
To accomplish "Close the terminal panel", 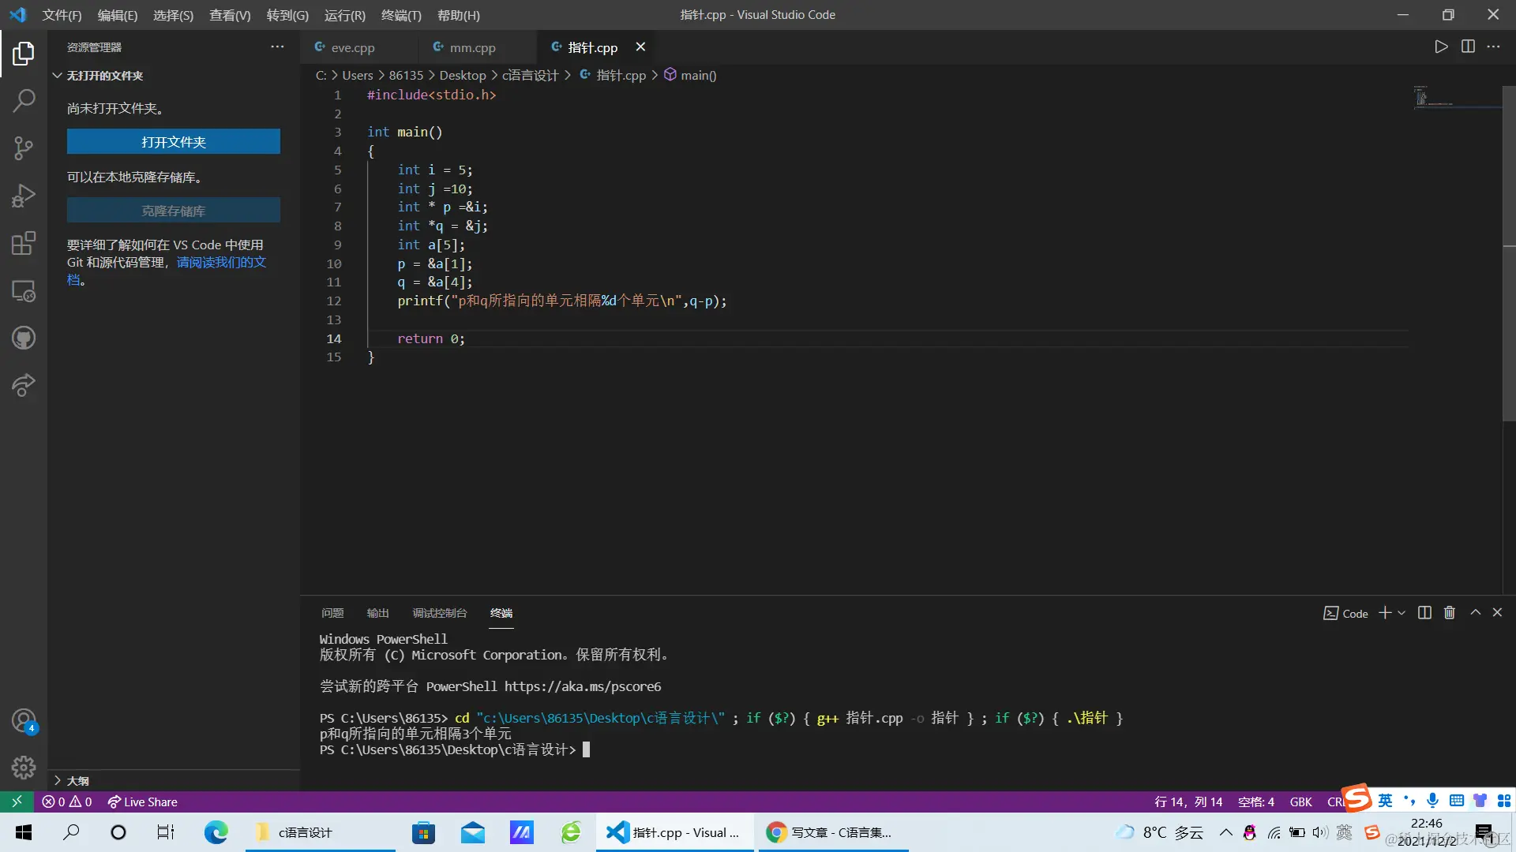I will point(1497,612).
